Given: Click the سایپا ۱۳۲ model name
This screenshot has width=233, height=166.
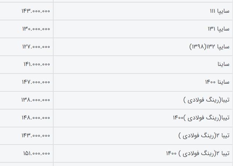Looking at the screenshot, I should coord(218,47).
